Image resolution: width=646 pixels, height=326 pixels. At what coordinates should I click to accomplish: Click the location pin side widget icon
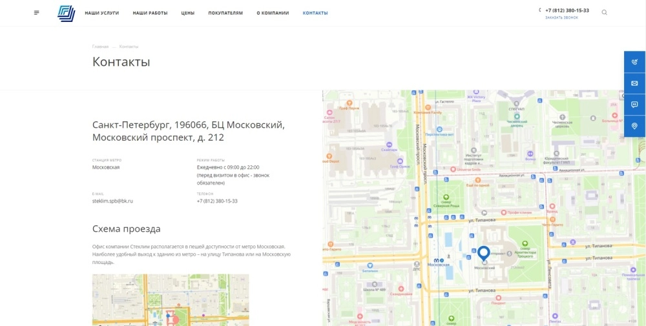(x=634, y=126)
